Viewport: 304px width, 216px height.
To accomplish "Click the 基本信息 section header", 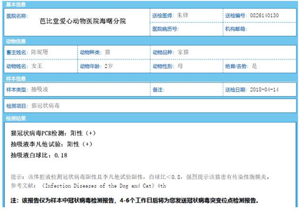I will 16,4.
